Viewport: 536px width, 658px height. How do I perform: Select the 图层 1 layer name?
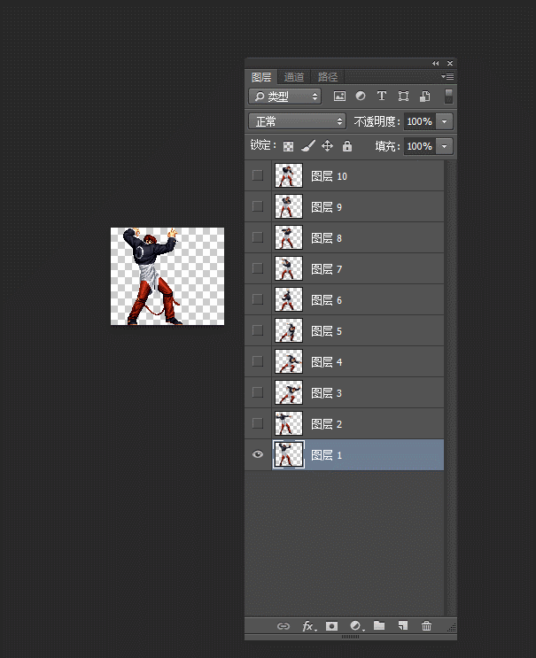point(327,455)
